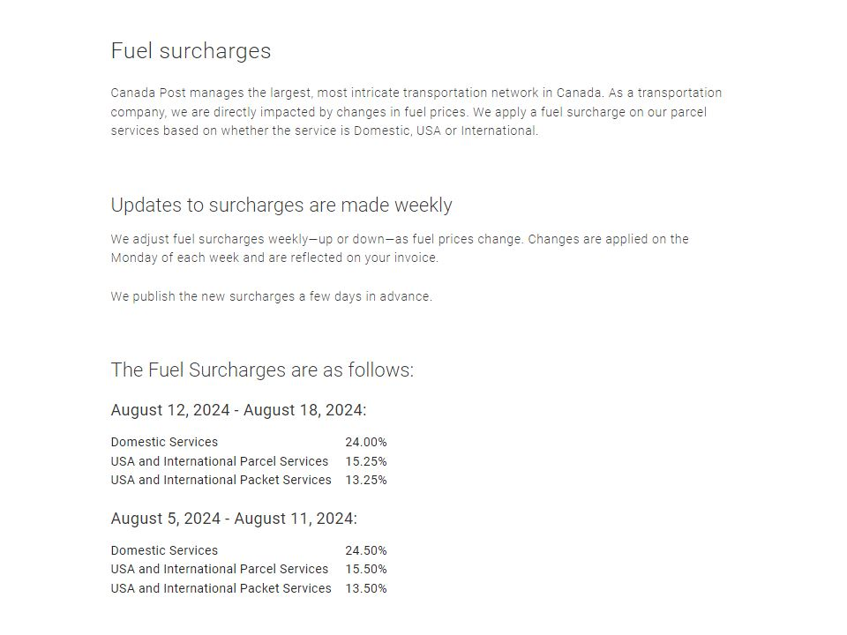The image size is (847, 635).
Task: Click the Packet Services label under August 5
Action: coord(221,589)
